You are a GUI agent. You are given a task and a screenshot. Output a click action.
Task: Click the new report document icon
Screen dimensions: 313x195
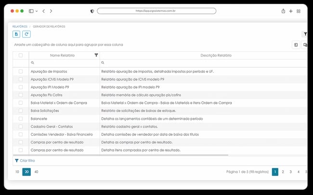[x=16, y=34]
